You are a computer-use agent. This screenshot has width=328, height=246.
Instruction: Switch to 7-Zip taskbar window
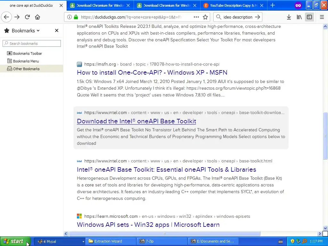click(162, 242)
